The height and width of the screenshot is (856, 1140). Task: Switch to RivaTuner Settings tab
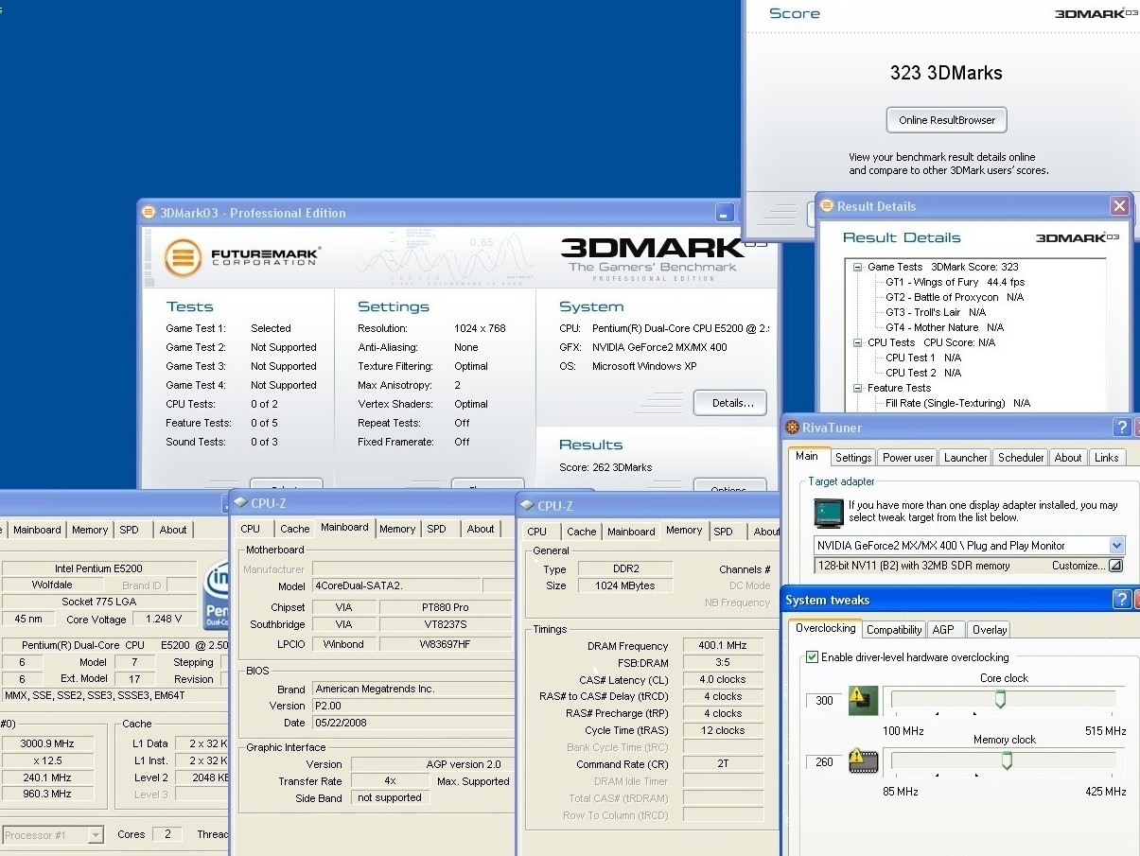852,458
